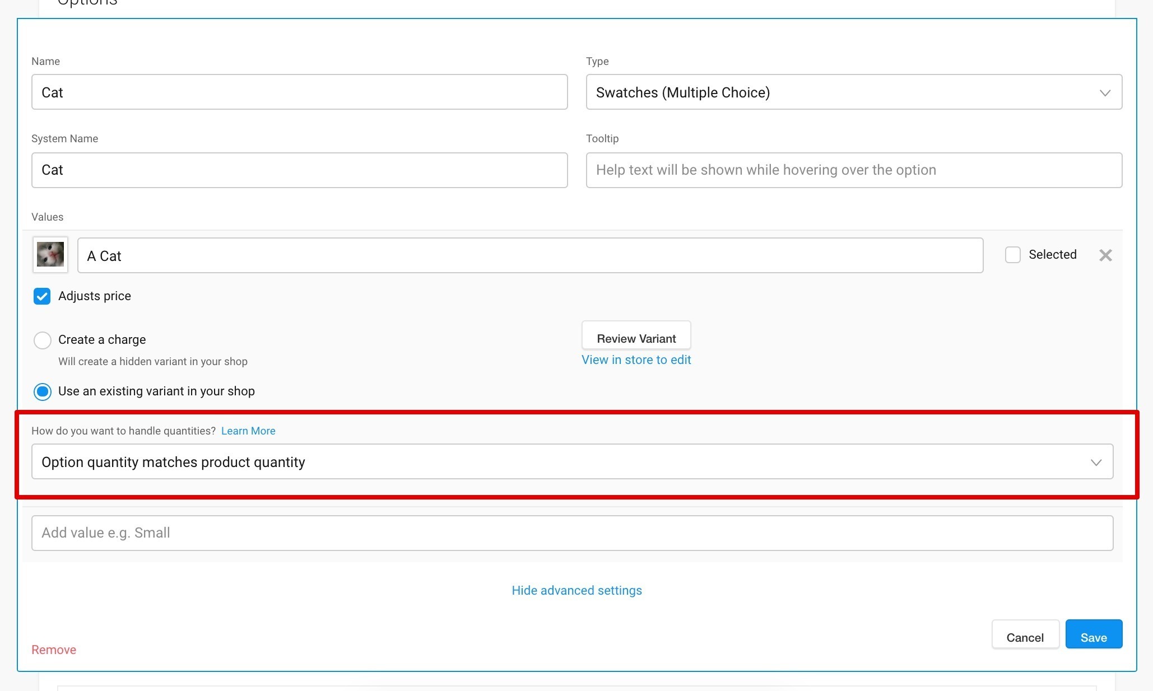Focus the Tooltip help text field
Screen dimensions: 1153x691
click(853, 170)
